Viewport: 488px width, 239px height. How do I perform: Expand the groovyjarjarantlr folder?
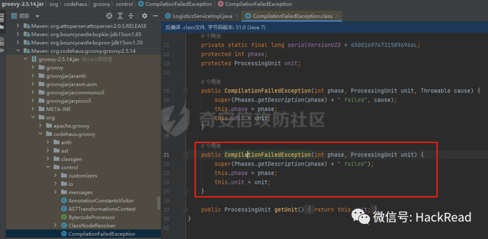pos(33,76)
